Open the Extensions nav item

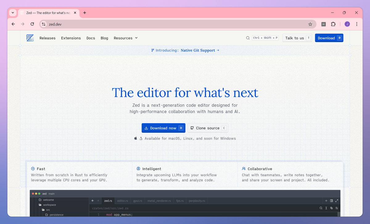point(71,38)
